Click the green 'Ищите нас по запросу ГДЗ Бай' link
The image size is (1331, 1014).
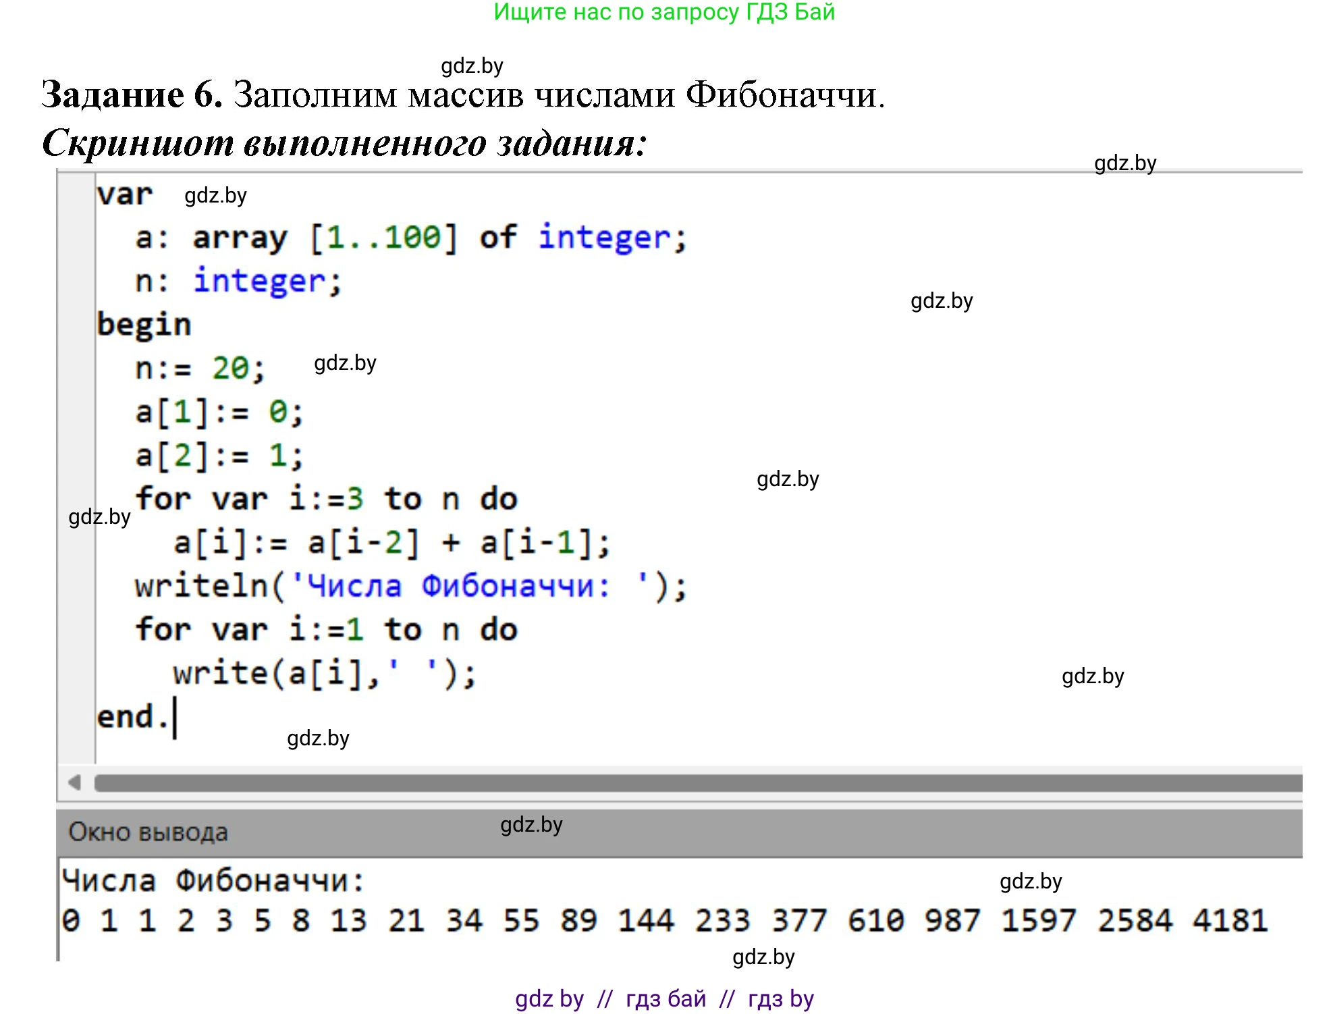point(664,12)
